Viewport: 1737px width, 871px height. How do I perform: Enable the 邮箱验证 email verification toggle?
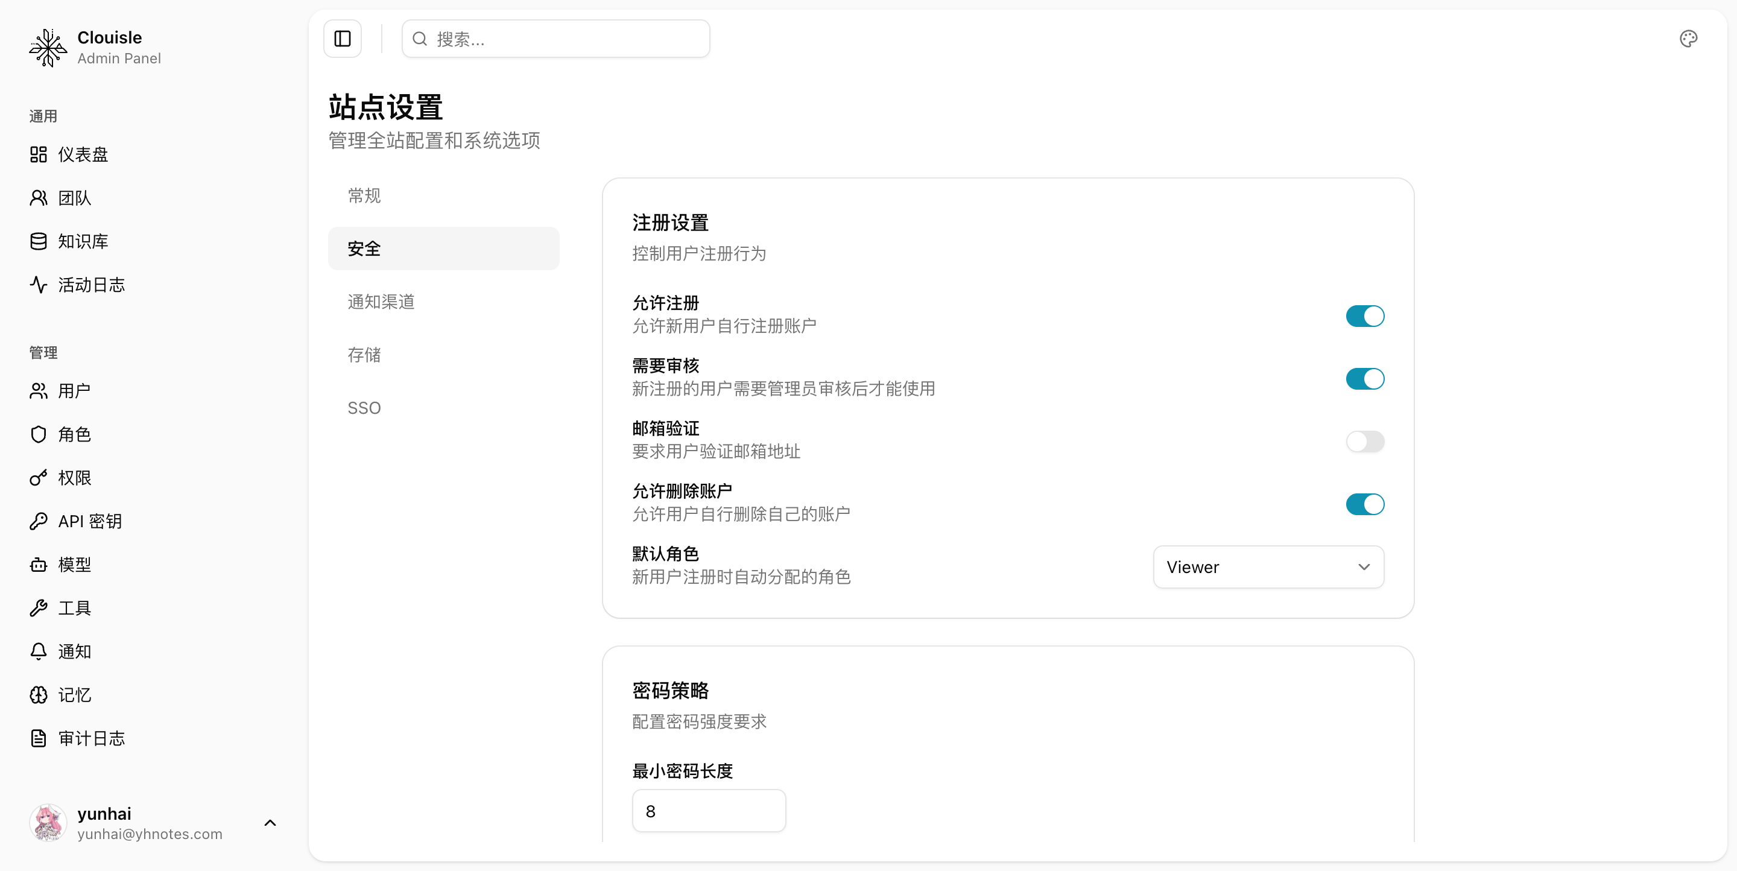pyautogui.click(x=1365, y=442)
